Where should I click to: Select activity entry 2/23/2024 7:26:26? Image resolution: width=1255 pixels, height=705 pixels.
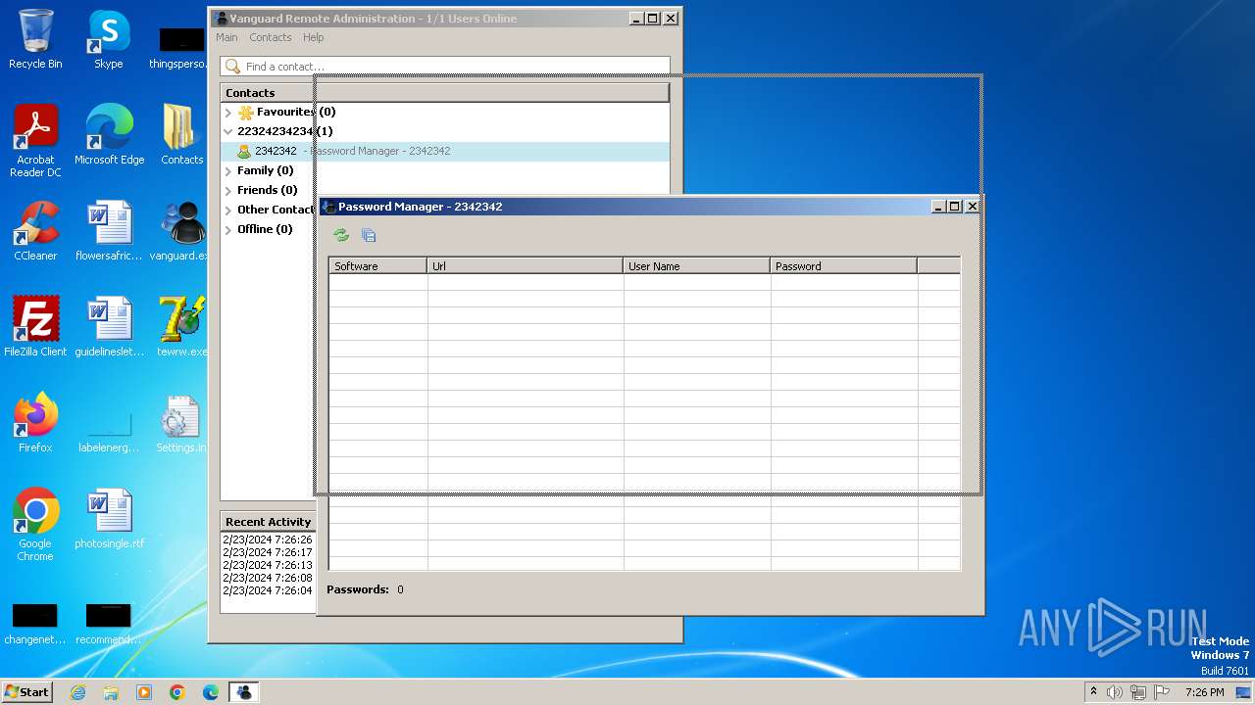[x=268, y=540]
